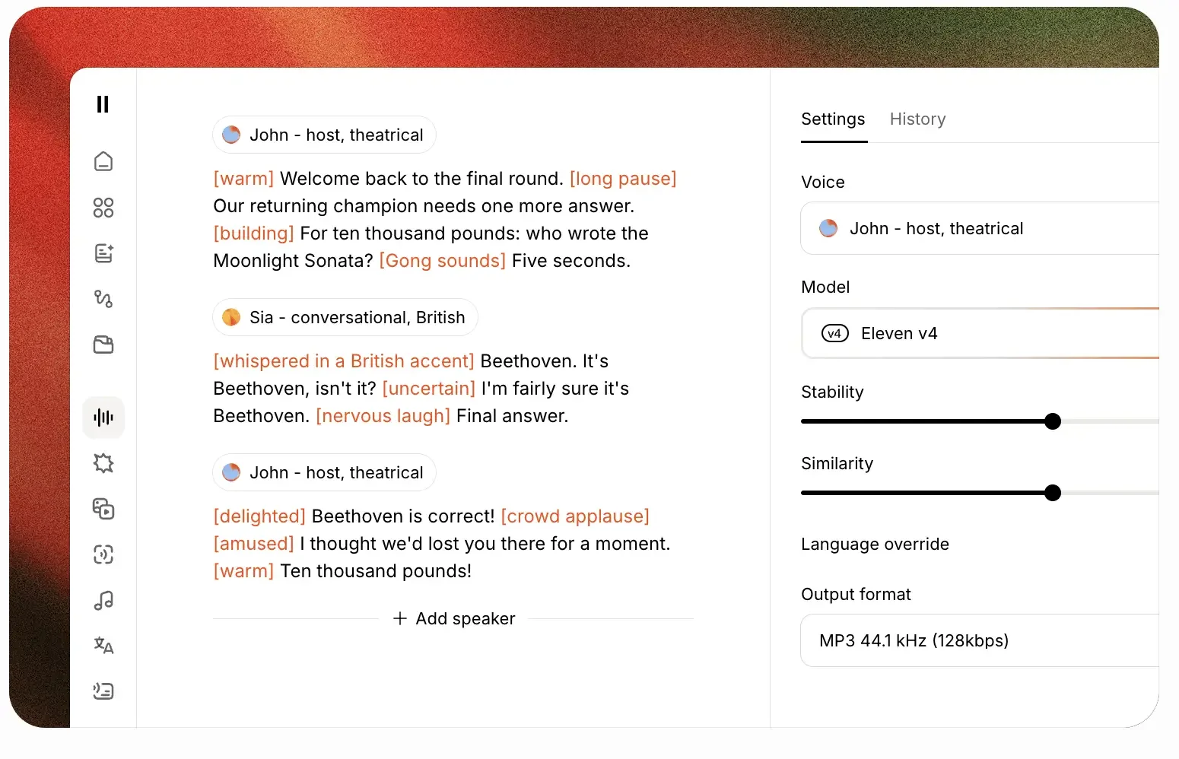This screenshot has height=759, width=1179.
Task: Open the MP3 44.1 kHz output format dropdown
Action: [980, 640]
